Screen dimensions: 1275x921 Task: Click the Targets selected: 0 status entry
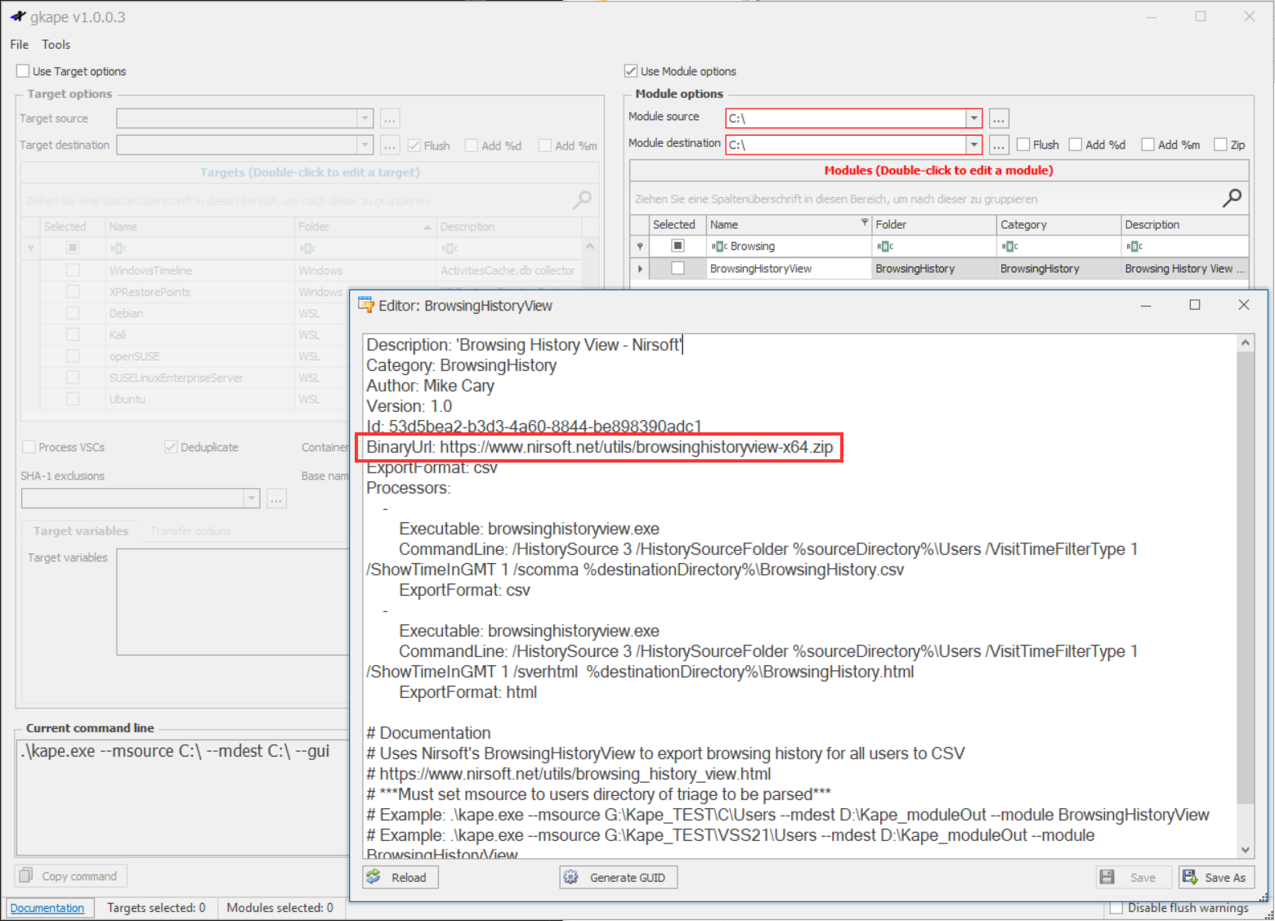pos(156,908)
